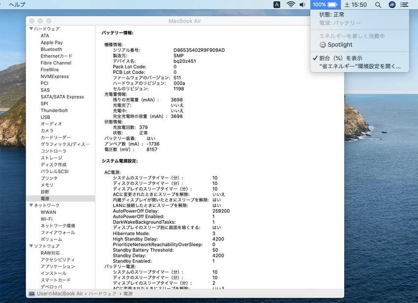This screenshot has width=418, height=303.
Task: Select Bluetooth in the sidebar
Action: tap(51, 49)
